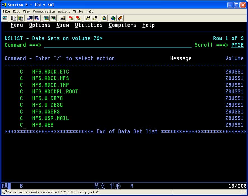This screenshot has height=196, width=248.
Task: Click data set name HFS.ADCD.ETC
Action: pyautogui.click(x=50, y=72)
